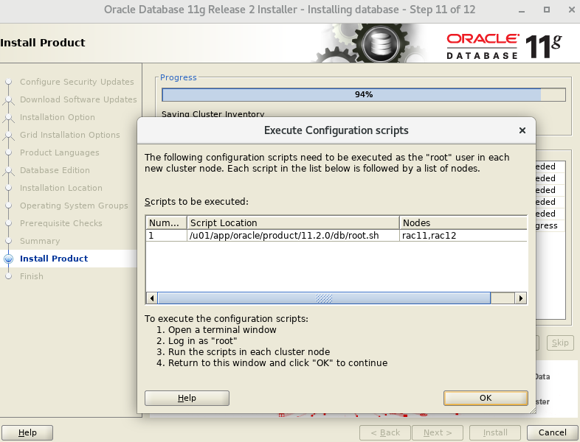
Task: Maximize the Oracle installer window
Action: point(547,10)
